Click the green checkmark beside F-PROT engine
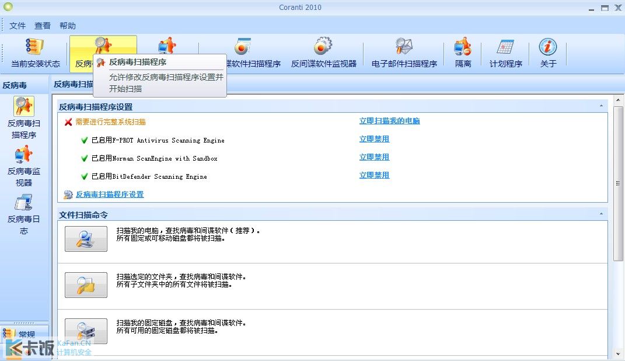 tap(84, 140)
